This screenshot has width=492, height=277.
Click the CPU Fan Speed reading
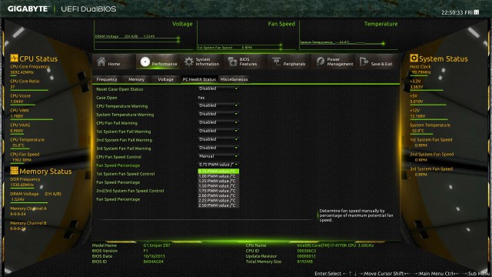[x=22, y=160]
